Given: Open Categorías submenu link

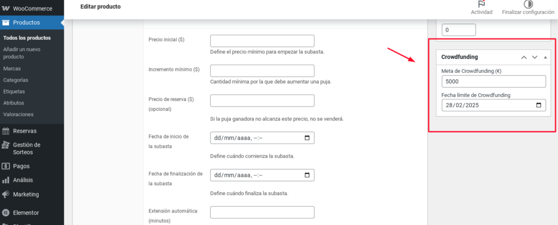Looking at the screenshot, I should coord(16,80).
